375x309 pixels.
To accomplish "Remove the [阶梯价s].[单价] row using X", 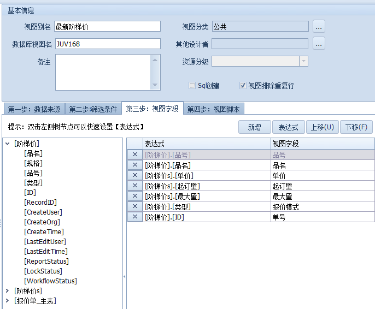I will pos(134,176).
